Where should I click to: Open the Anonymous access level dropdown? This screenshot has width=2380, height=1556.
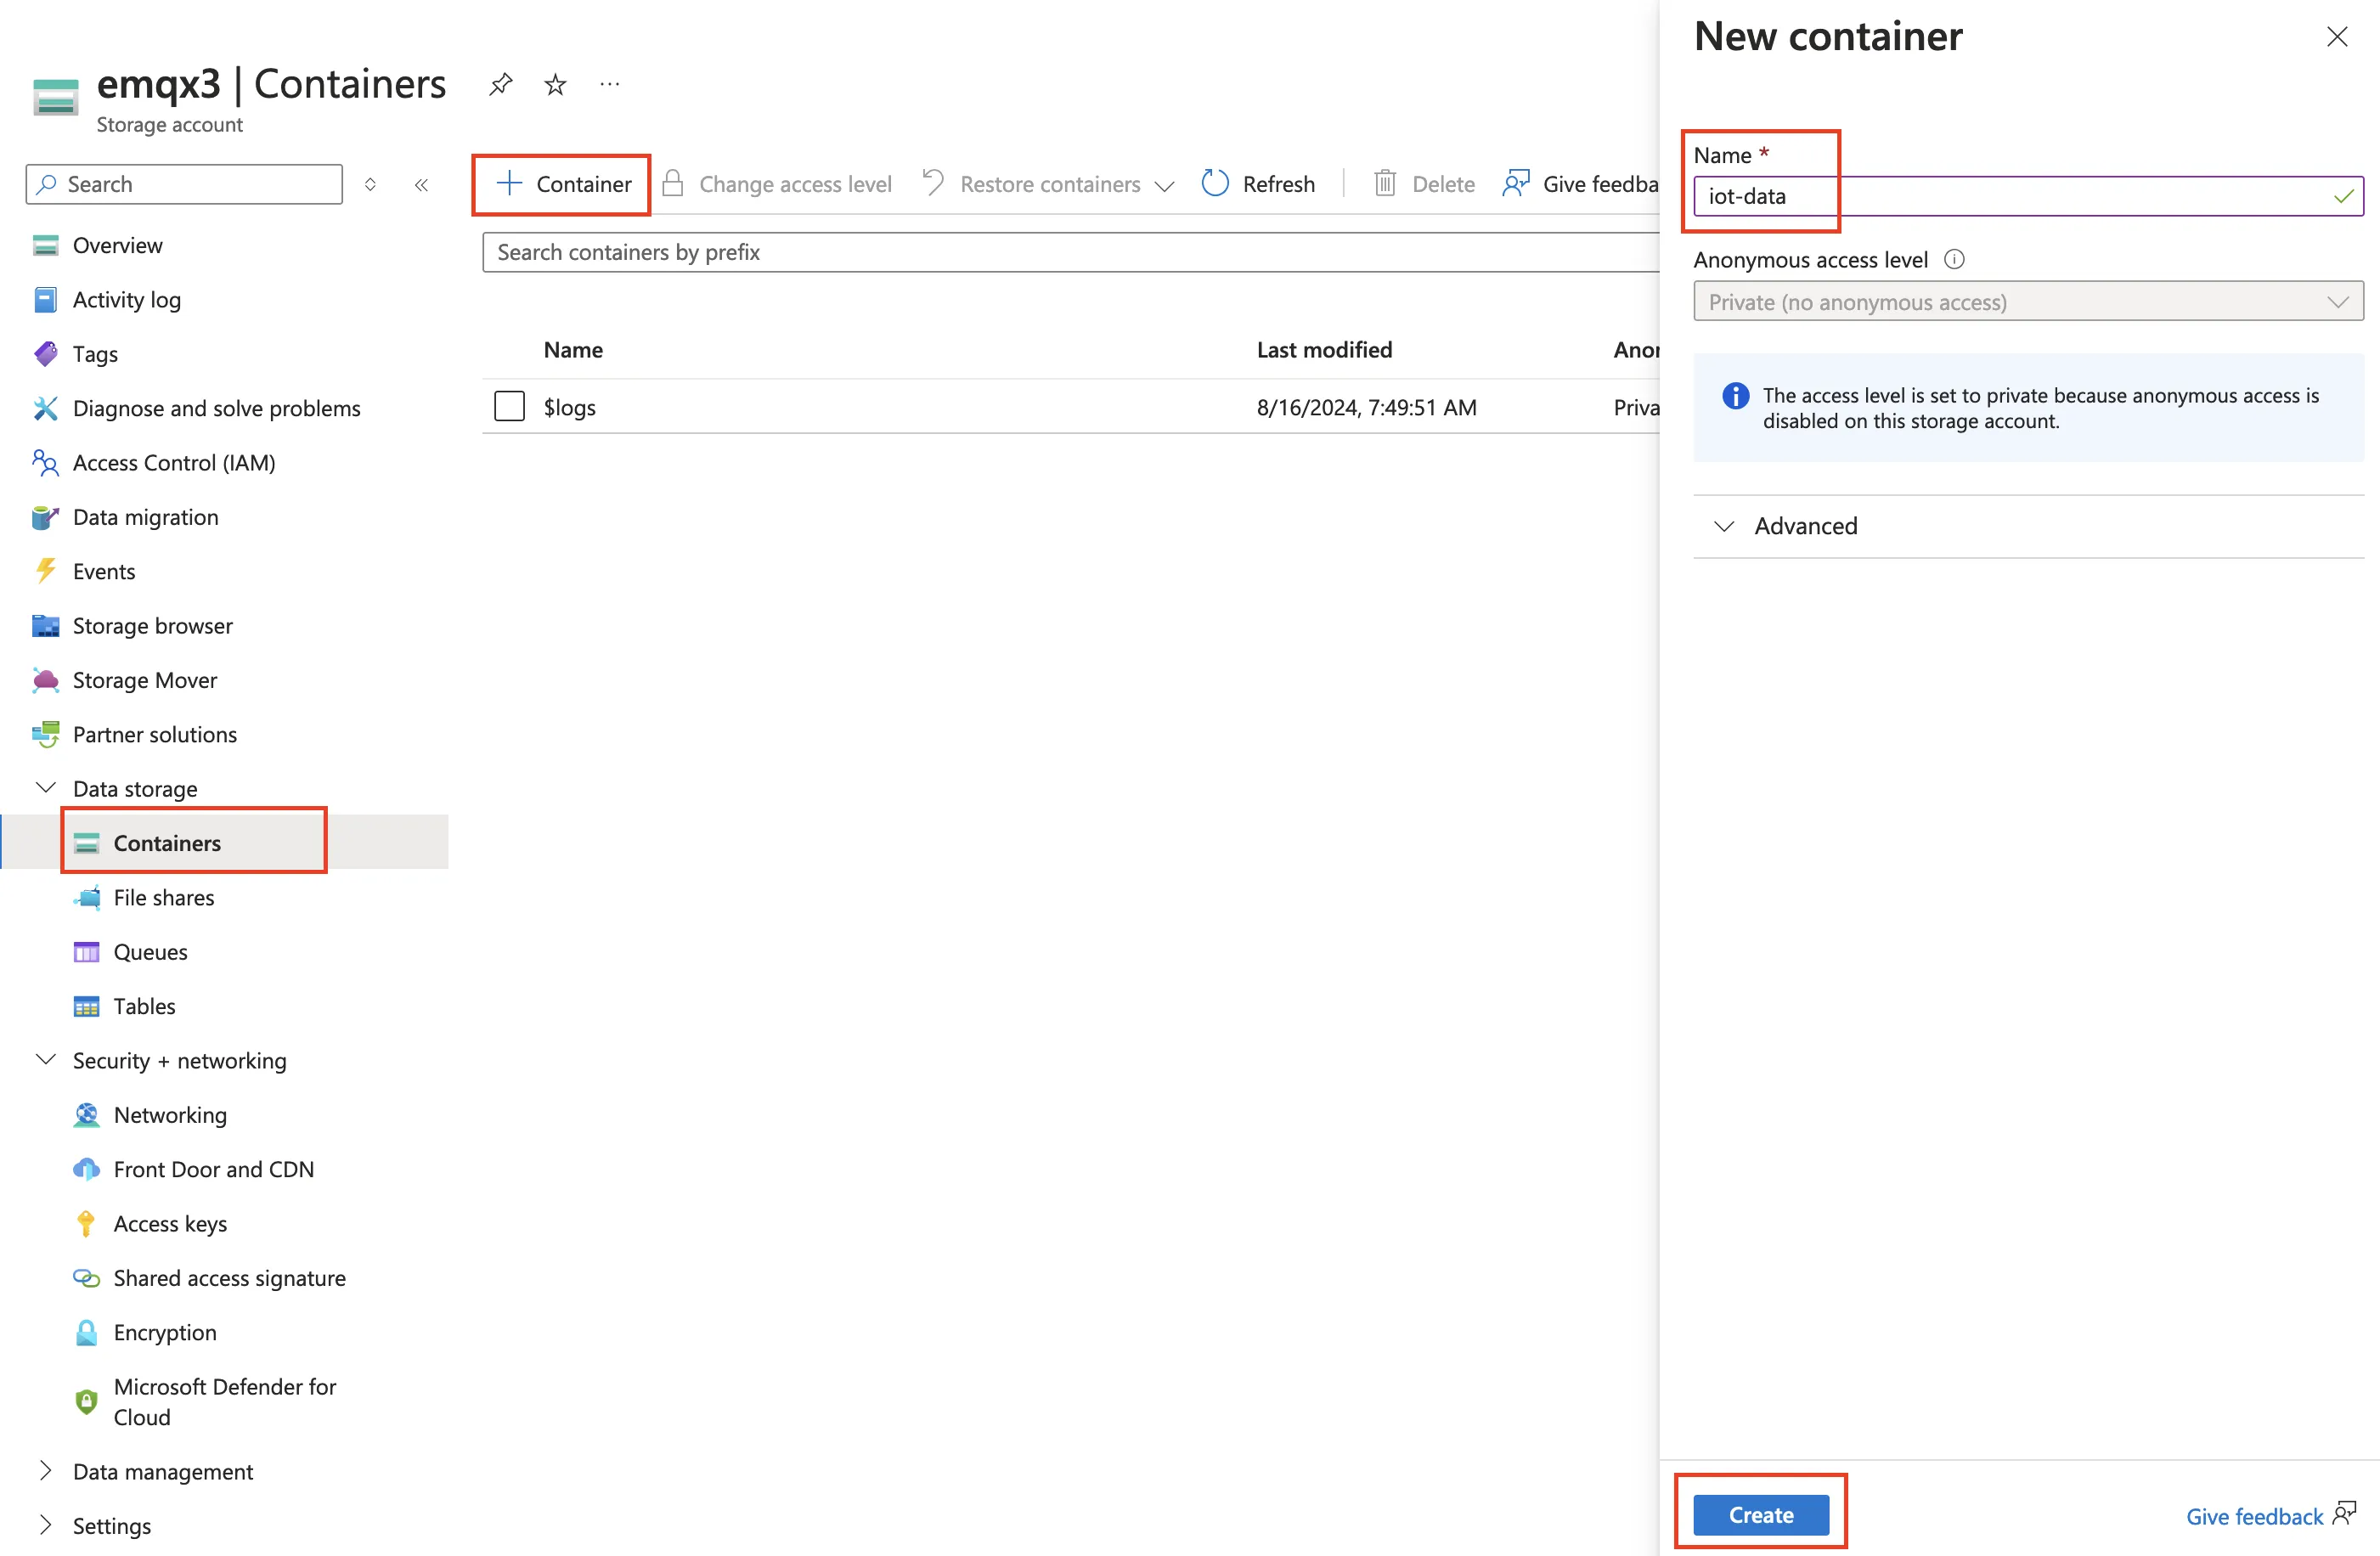[2027, 301]
